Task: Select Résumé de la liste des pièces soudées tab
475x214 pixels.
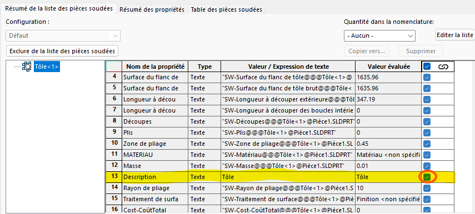Action: (59, 9)
